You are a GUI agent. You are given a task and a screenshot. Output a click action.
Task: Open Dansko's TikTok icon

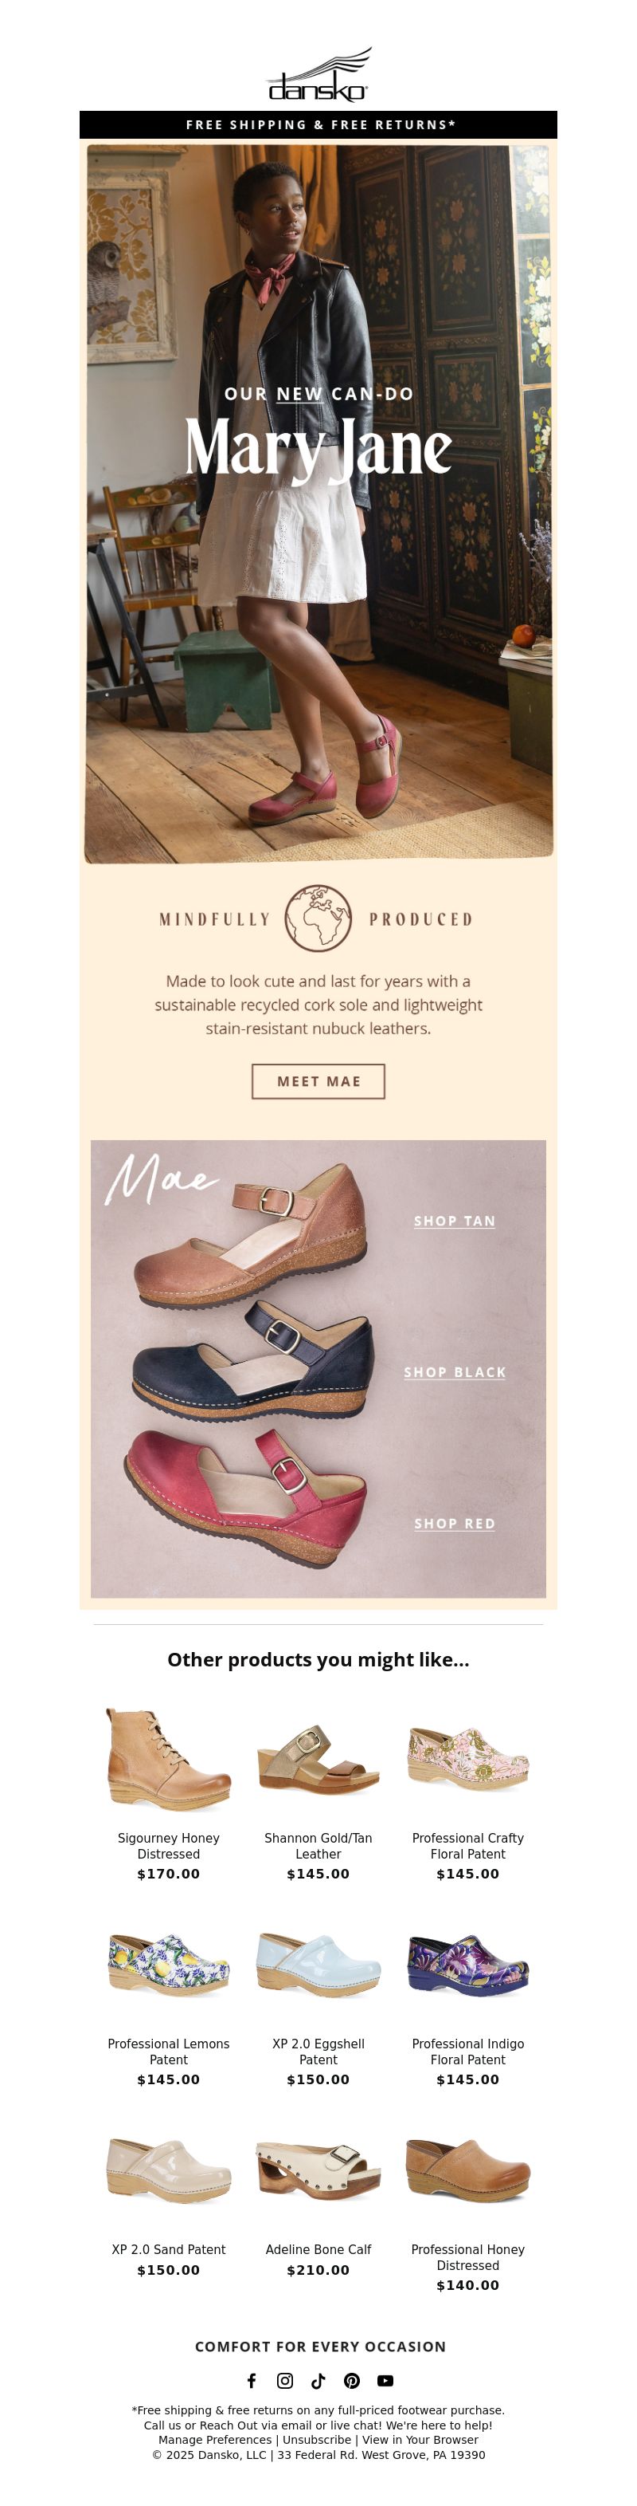click(318, 2379)
